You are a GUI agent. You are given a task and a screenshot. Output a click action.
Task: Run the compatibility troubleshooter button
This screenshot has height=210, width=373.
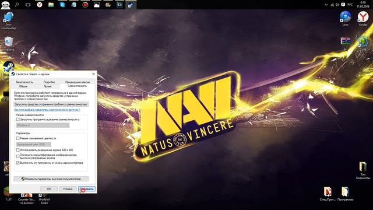[51, 104]
